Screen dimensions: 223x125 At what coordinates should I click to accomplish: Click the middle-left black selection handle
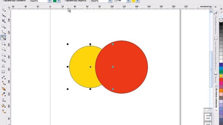pyautogui.click(x=68, y=67)
